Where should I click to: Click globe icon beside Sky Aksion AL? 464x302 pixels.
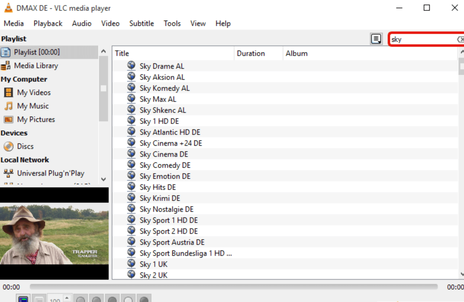point(131,76)
